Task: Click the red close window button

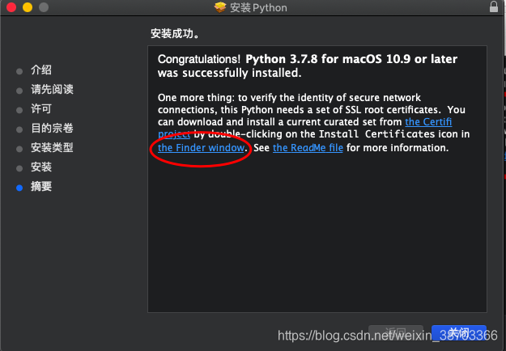Action: coord(11,7)
